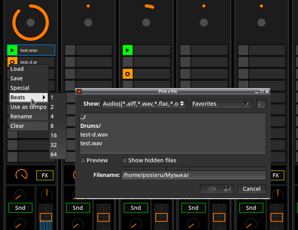
Task: Click the gray center knob on fifth track dial
Action: 261,23
